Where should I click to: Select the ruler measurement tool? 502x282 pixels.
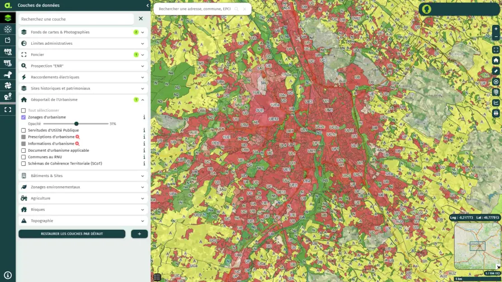pos(496,71)
